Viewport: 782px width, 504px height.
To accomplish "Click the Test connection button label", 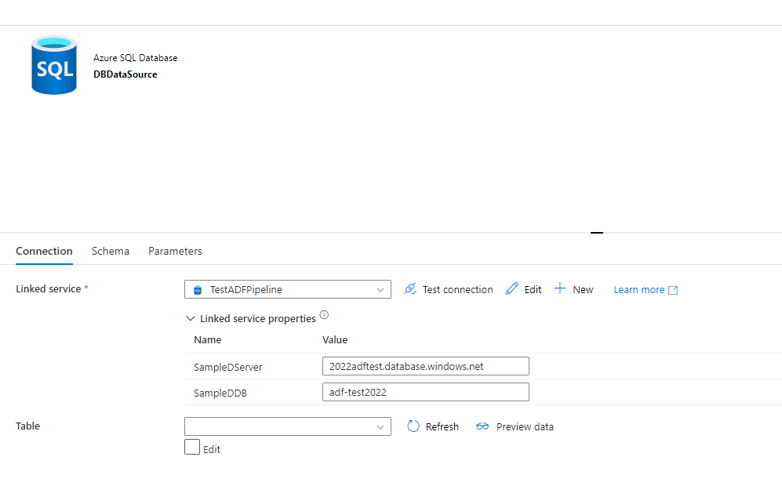I will [457, 289].
